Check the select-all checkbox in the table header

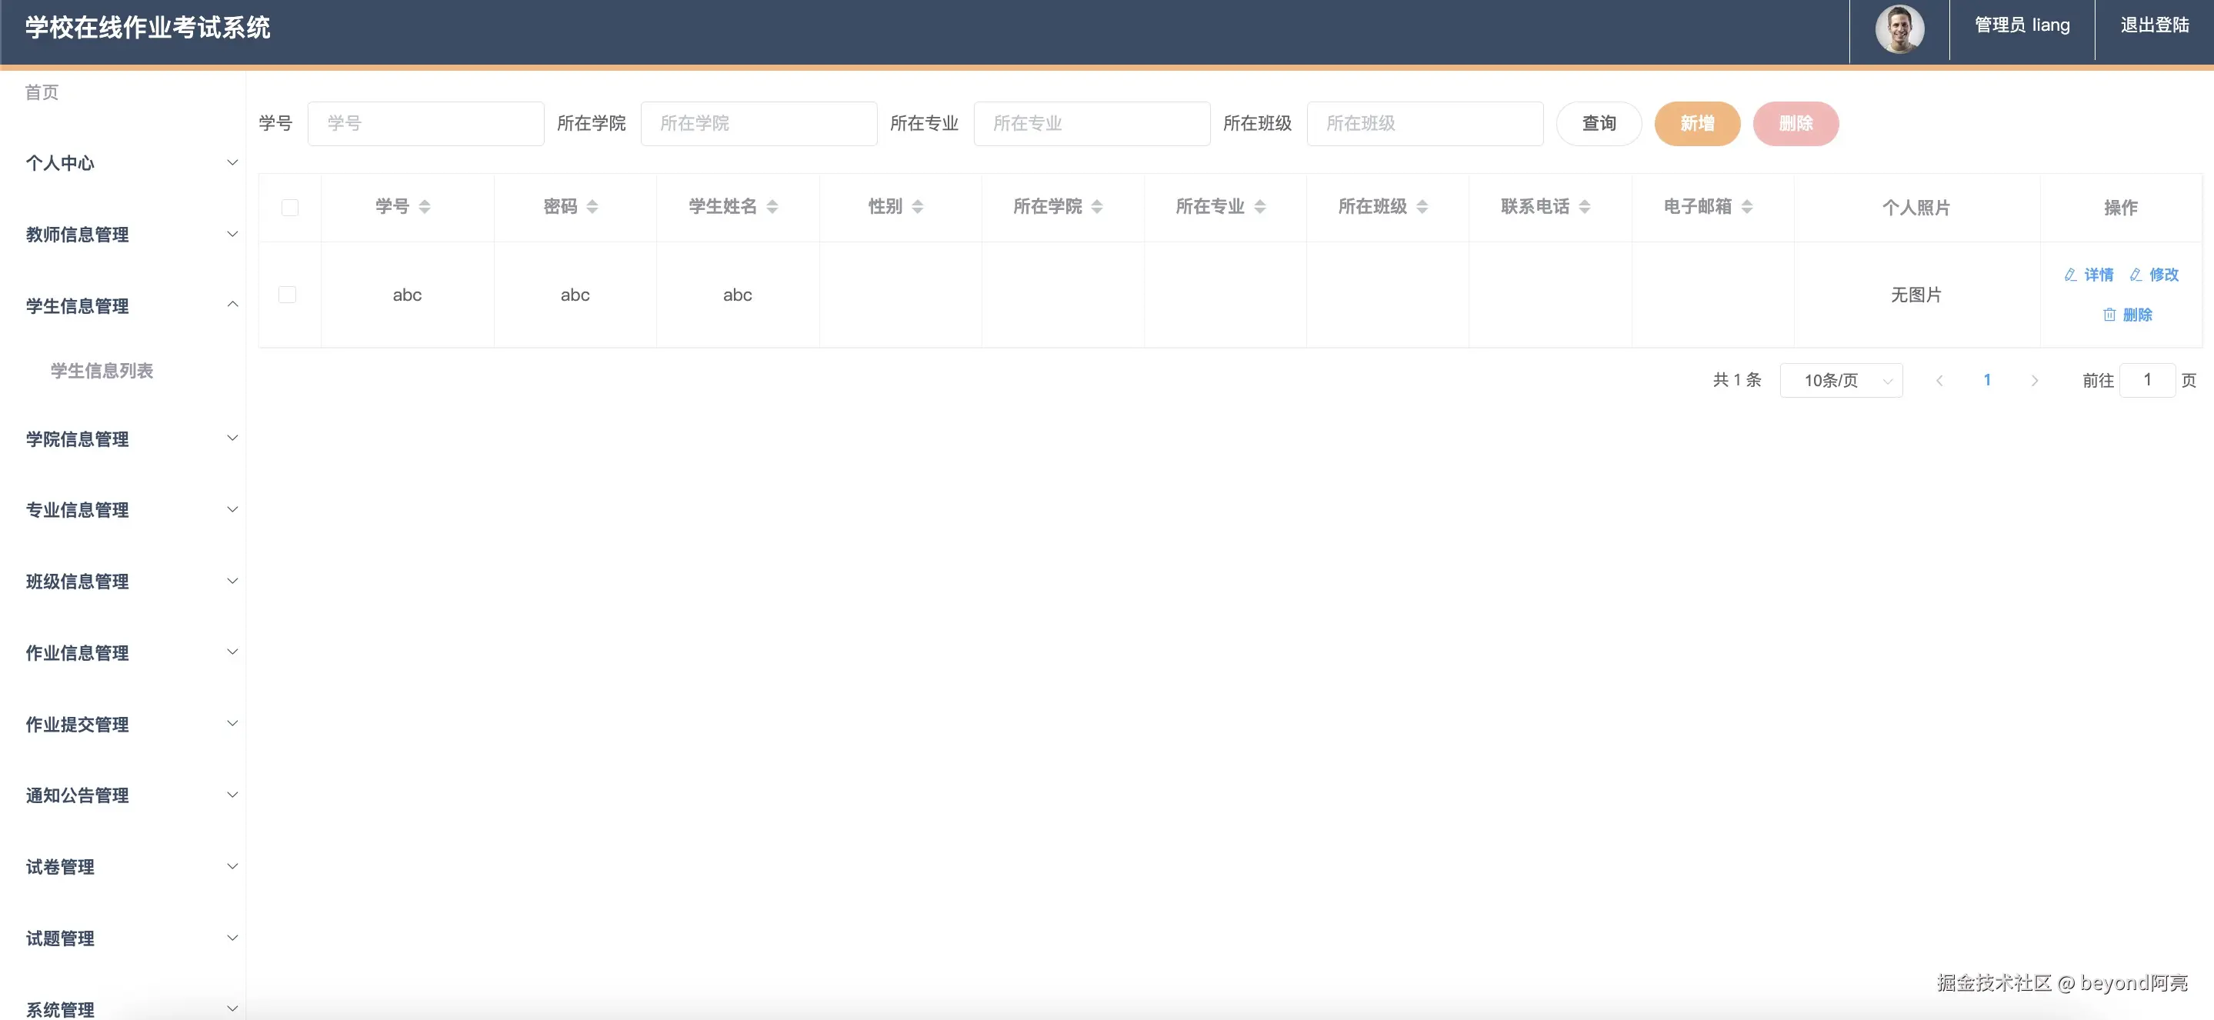point(291,207)
